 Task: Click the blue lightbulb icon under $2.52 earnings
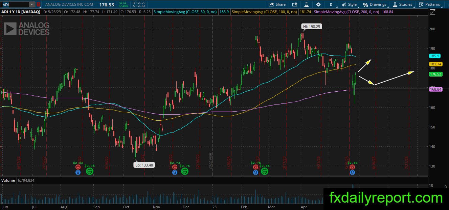(78, 172)
